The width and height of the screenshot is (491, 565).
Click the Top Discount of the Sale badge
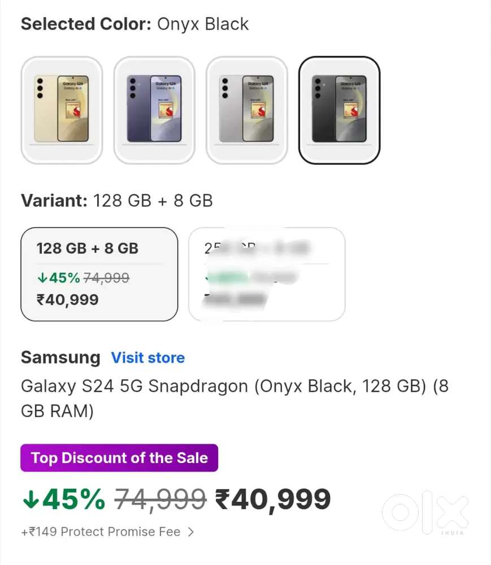[119, 458]
